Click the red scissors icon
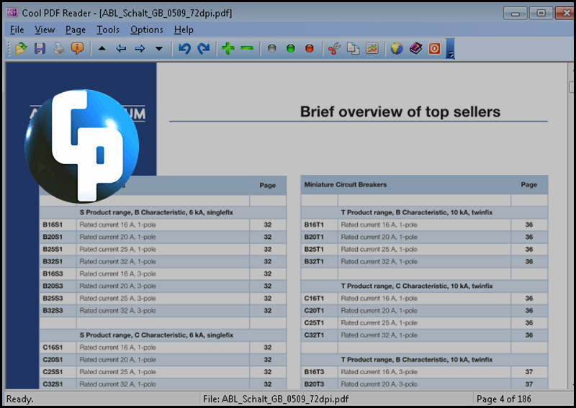Screen dimensions: 576x408 click(x=334, y=48)
